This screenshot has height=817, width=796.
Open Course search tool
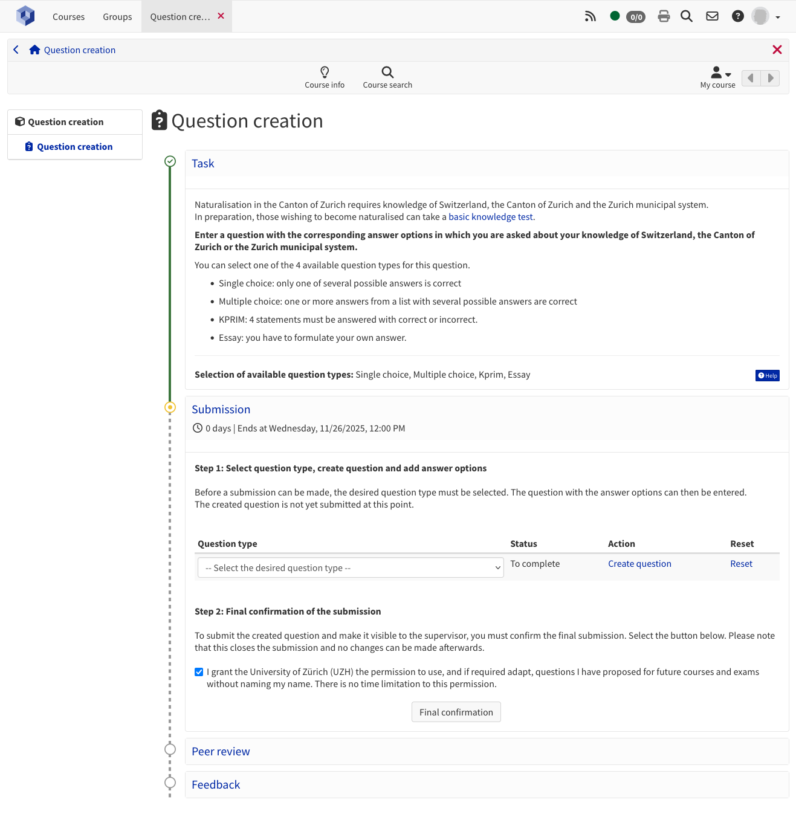point(387,77)
